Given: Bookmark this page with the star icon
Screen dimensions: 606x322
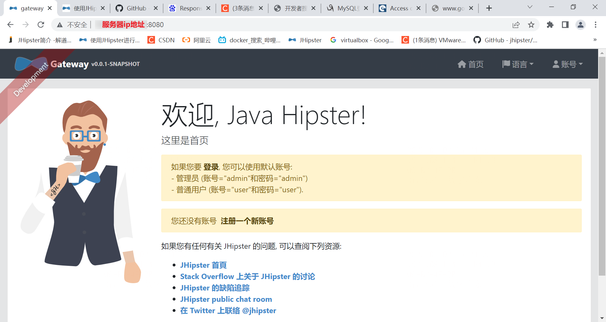Looking at the screenshot, I should 531,25.
